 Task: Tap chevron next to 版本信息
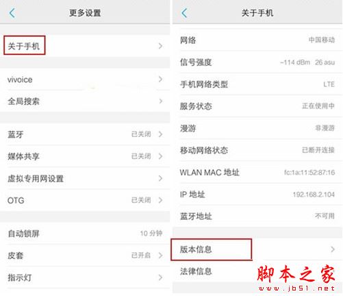[333, 249]
